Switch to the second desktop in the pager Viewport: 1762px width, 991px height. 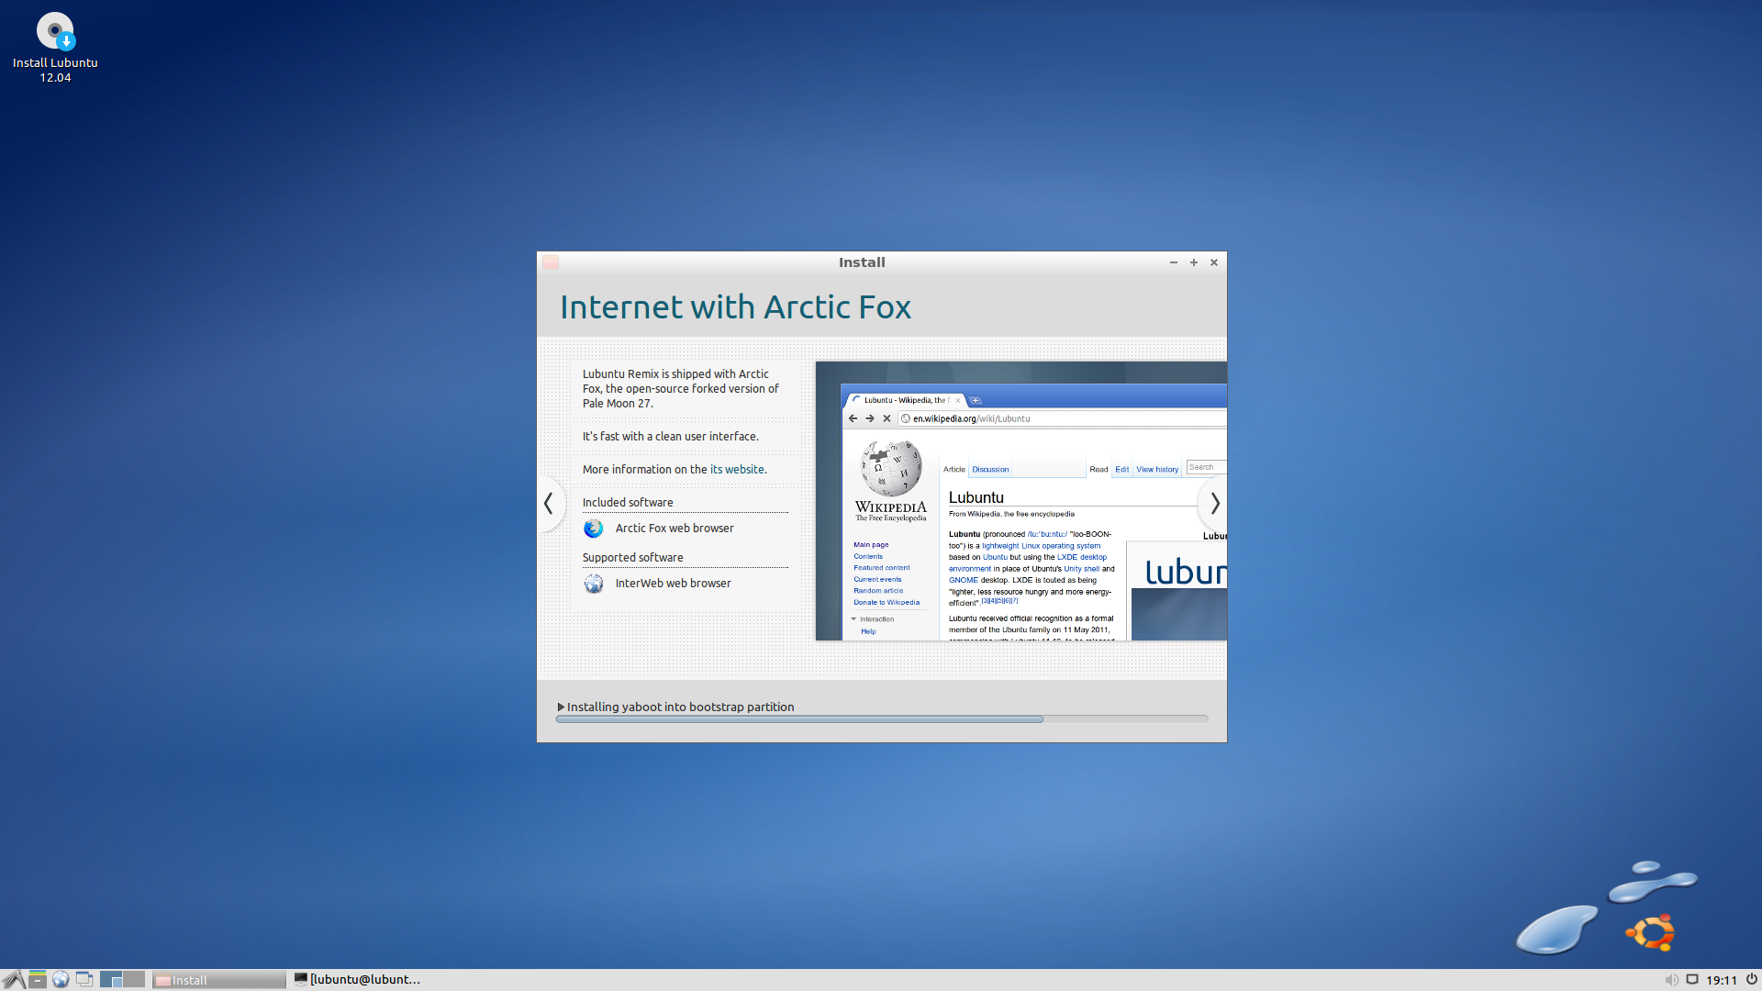coord(134,980)
